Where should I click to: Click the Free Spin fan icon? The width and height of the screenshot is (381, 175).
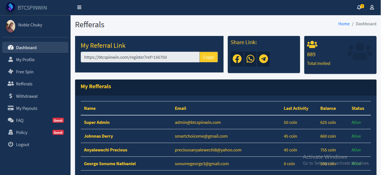[11, 72]
